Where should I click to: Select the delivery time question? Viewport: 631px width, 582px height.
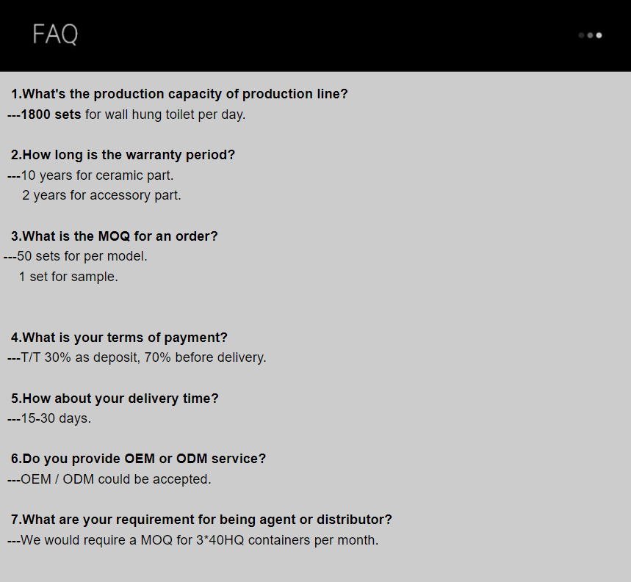coord(115,399)
